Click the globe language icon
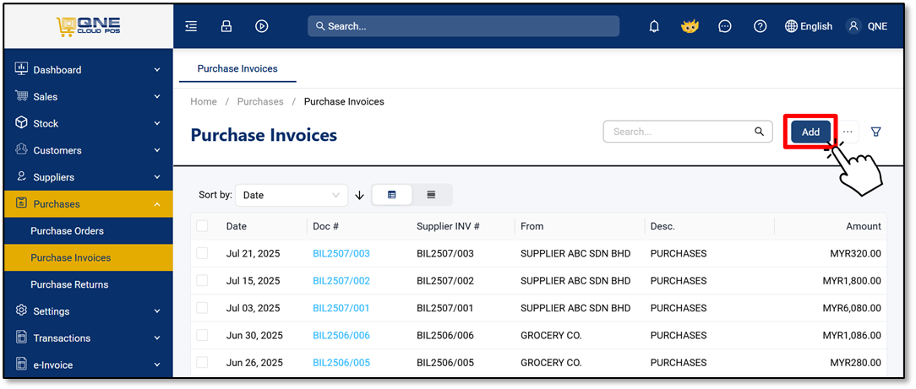This screenshot has height=389, width=916. (x=791, y=26)
